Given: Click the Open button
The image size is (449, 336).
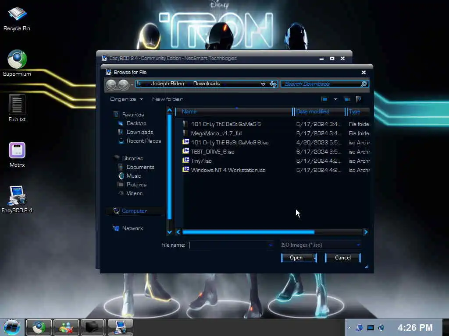Looking at the screenshot, I should [x=296, y=258].
